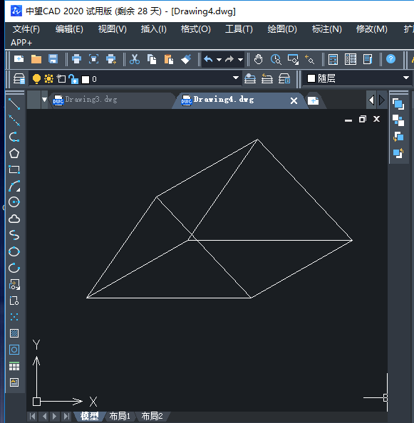Open the Hatch tool
The height and width of the screenshot is (423, 414).
click(14, 333)
